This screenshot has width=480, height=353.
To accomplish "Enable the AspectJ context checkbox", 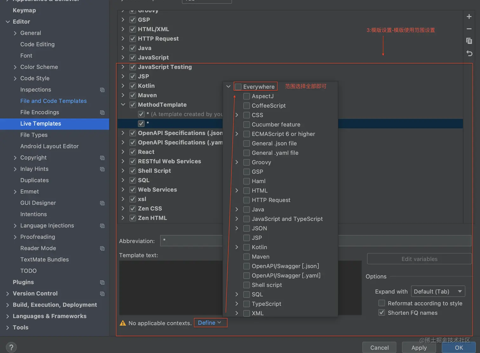I will [246, 96].
